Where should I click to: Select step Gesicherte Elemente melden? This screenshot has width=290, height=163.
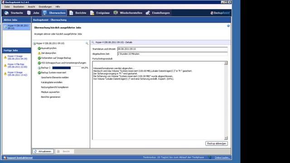[55, 77]
